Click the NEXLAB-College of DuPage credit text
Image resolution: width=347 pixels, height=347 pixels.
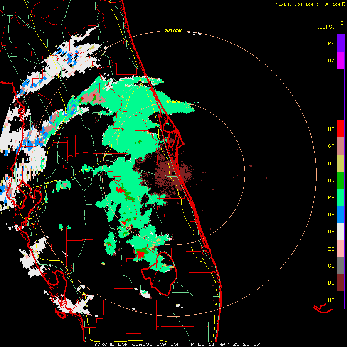tap(308, 4)
